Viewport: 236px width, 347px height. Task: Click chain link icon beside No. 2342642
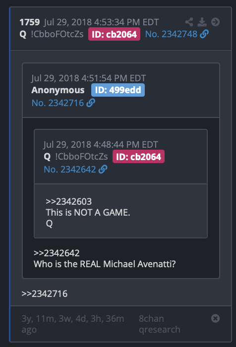click(x=103, y=170)
